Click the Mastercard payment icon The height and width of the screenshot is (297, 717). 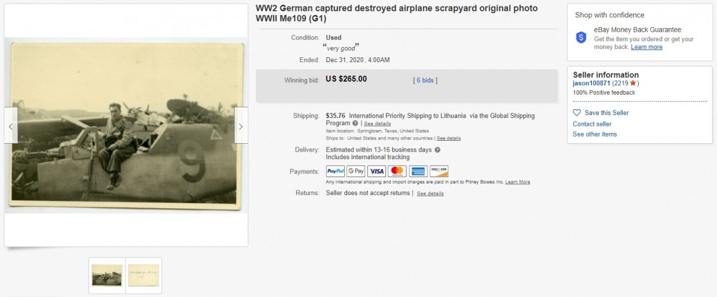(397, 171)
